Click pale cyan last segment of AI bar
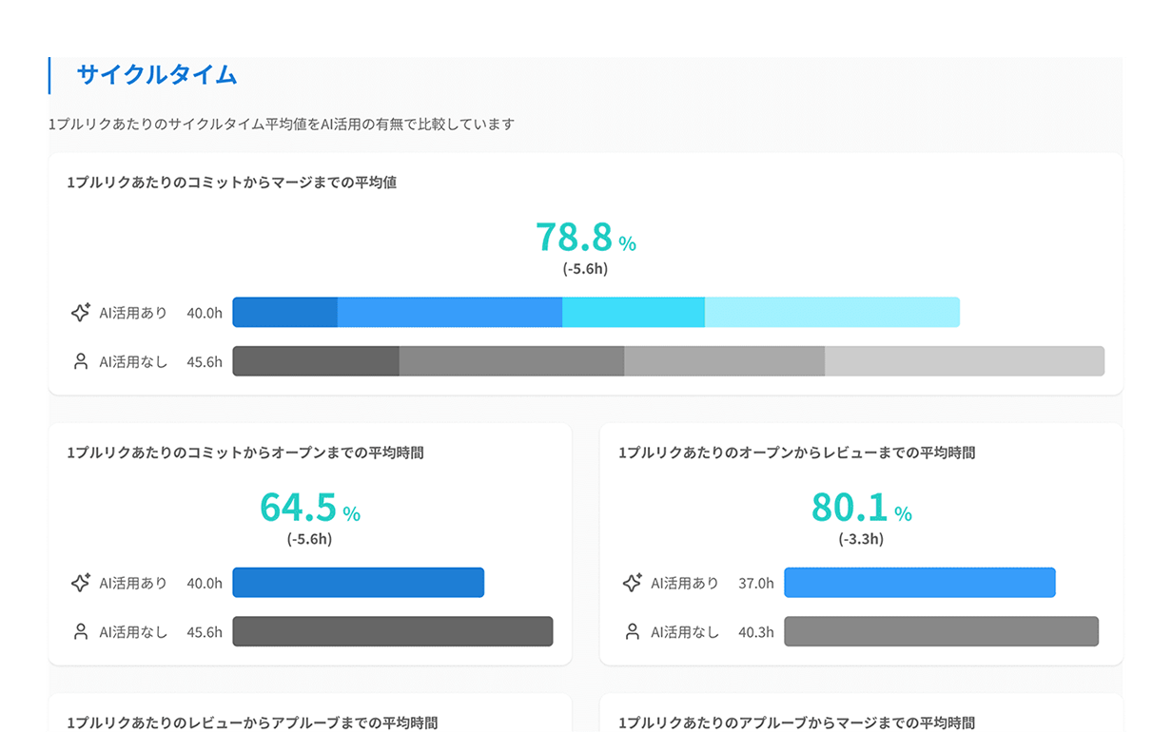Screen dimensions: 1172x732 click(x=832, y=313)
